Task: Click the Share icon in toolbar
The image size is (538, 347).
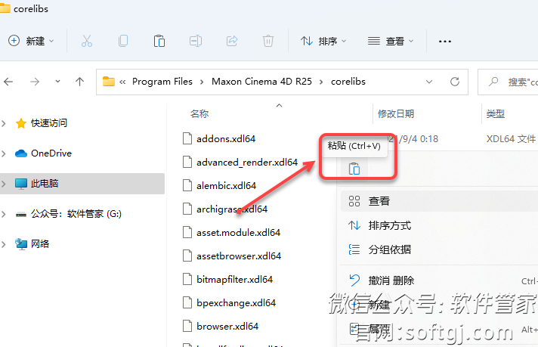Action: coord(232,41)
